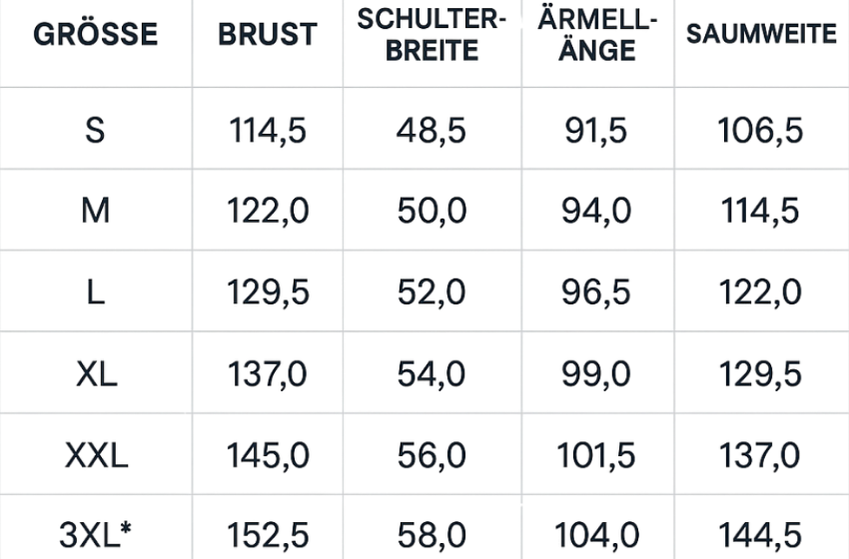The image size is (849, 559).
Task: Click the ÄRMELLÄNGE column header
Action: 597,35
